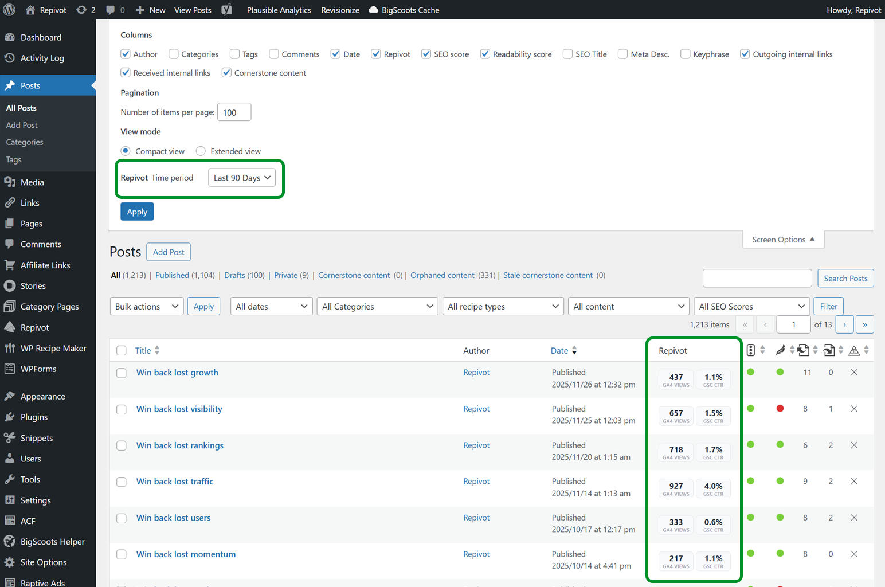Click the cornerstone content column icon
This screenshot has width=885, height=587.
point(854,349)
